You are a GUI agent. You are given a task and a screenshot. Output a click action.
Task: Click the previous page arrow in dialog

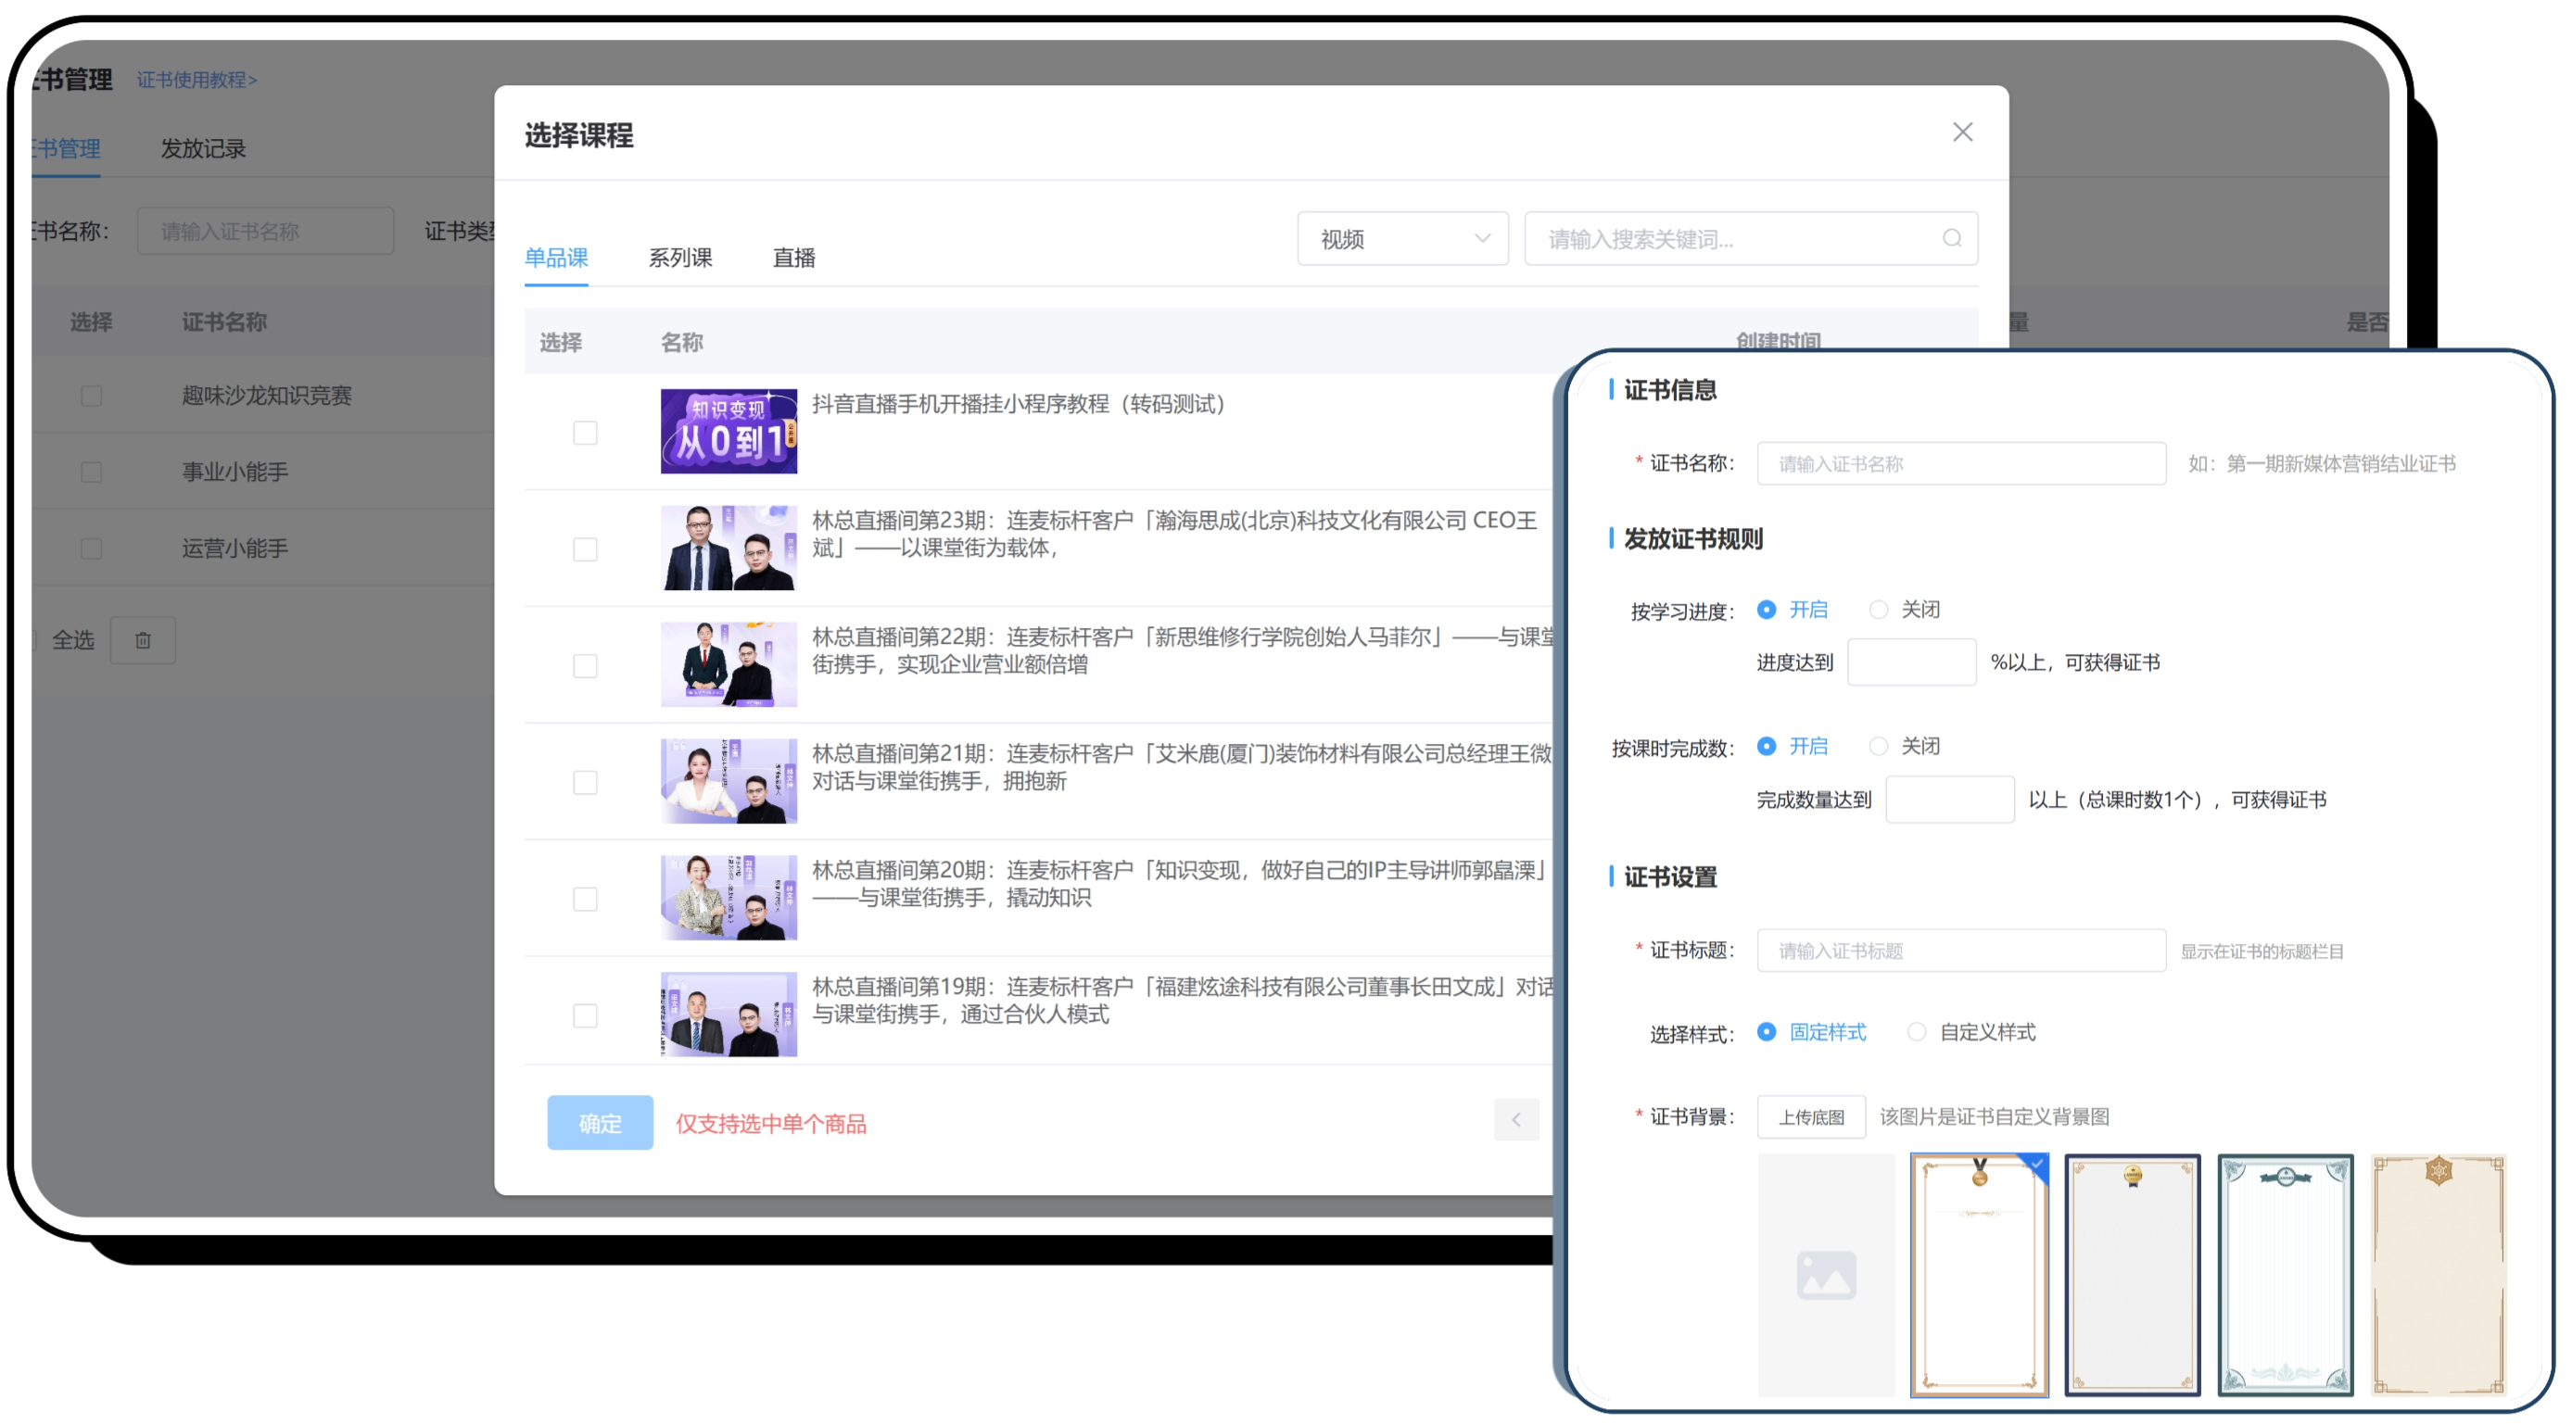[x=1515, y=1119]
